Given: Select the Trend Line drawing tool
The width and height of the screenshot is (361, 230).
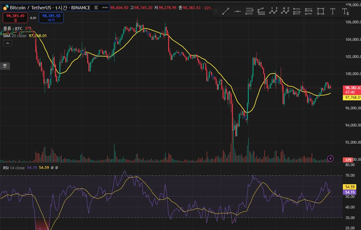Looking at the screenshot, I should 226,11.
